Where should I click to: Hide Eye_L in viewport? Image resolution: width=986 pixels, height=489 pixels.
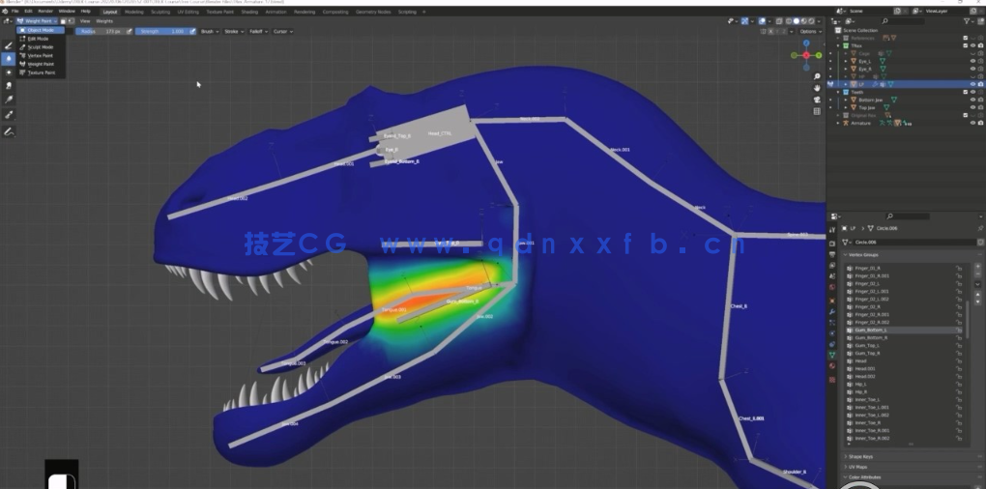pyautogui.click(x=972, y=61)
